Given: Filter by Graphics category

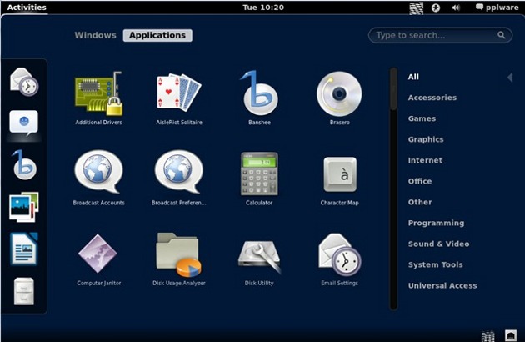Looking at the screenshot, I should (x=426, y=139).
